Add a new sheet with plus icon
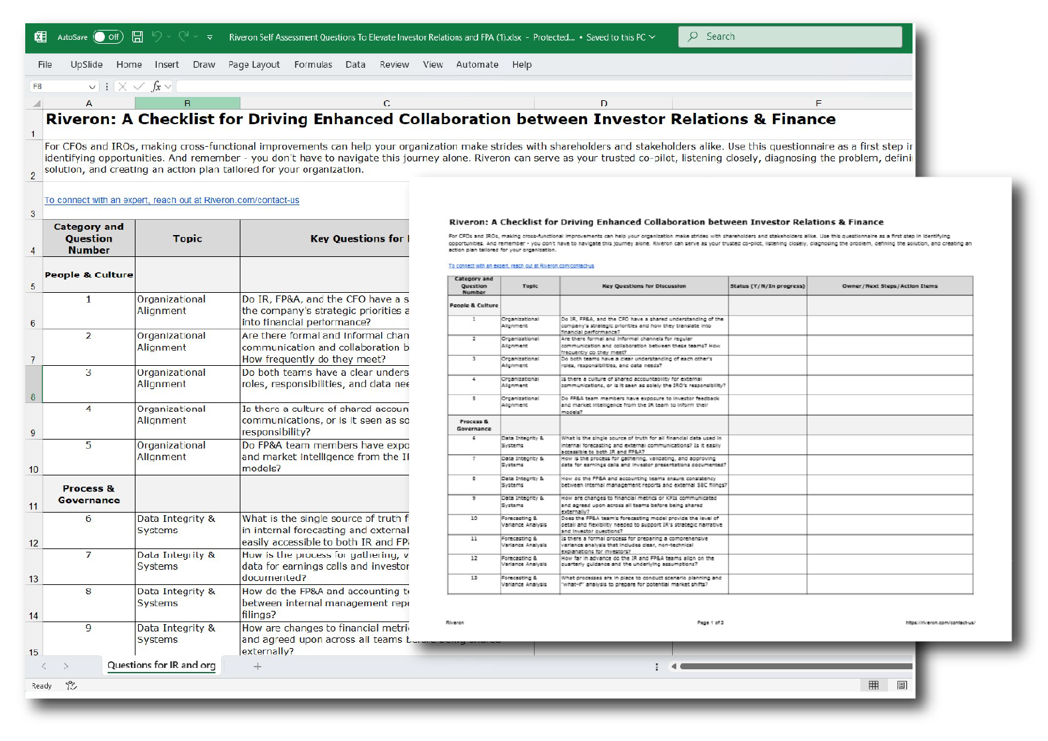Image resolution: width=1048 pixels, height=741 pixels. click(258, 666)
